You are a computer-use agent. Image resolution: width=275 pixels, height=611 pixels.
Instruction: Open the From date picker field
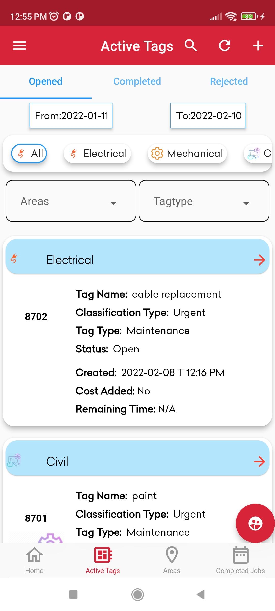[71, 116]
